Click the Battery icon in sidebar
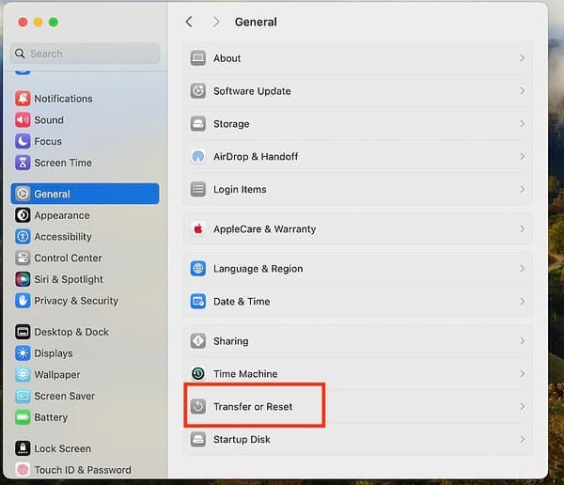The height and width of the screenshot is (485, 564). point(23,417)
